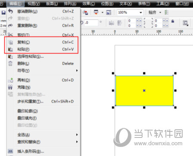
Task: Open the 贴齐 snap-to dropdown
Action: (x=160, y=12)
